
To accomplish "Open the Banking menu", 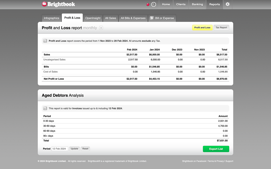I will (197, 4).
